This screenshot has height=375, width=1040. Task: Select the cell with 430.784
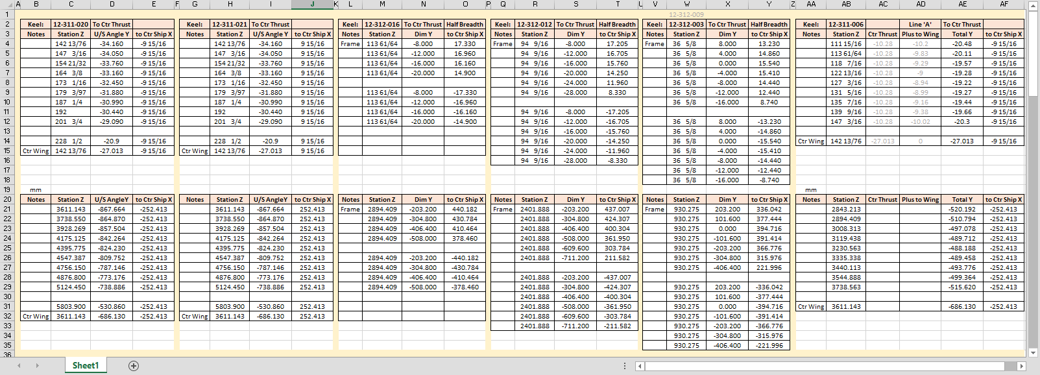465,219
